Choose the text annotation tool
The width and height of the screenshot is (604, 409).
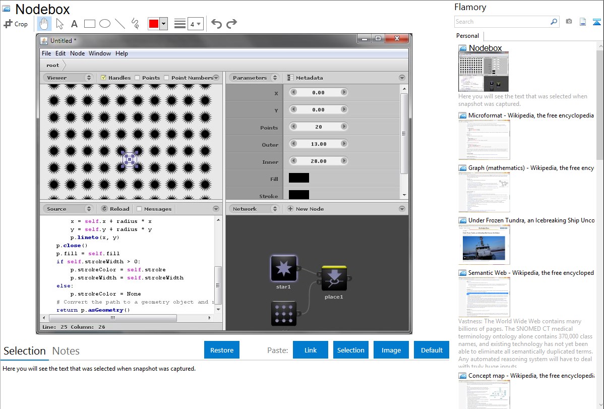pyautogui.click(x=74, y=24)
